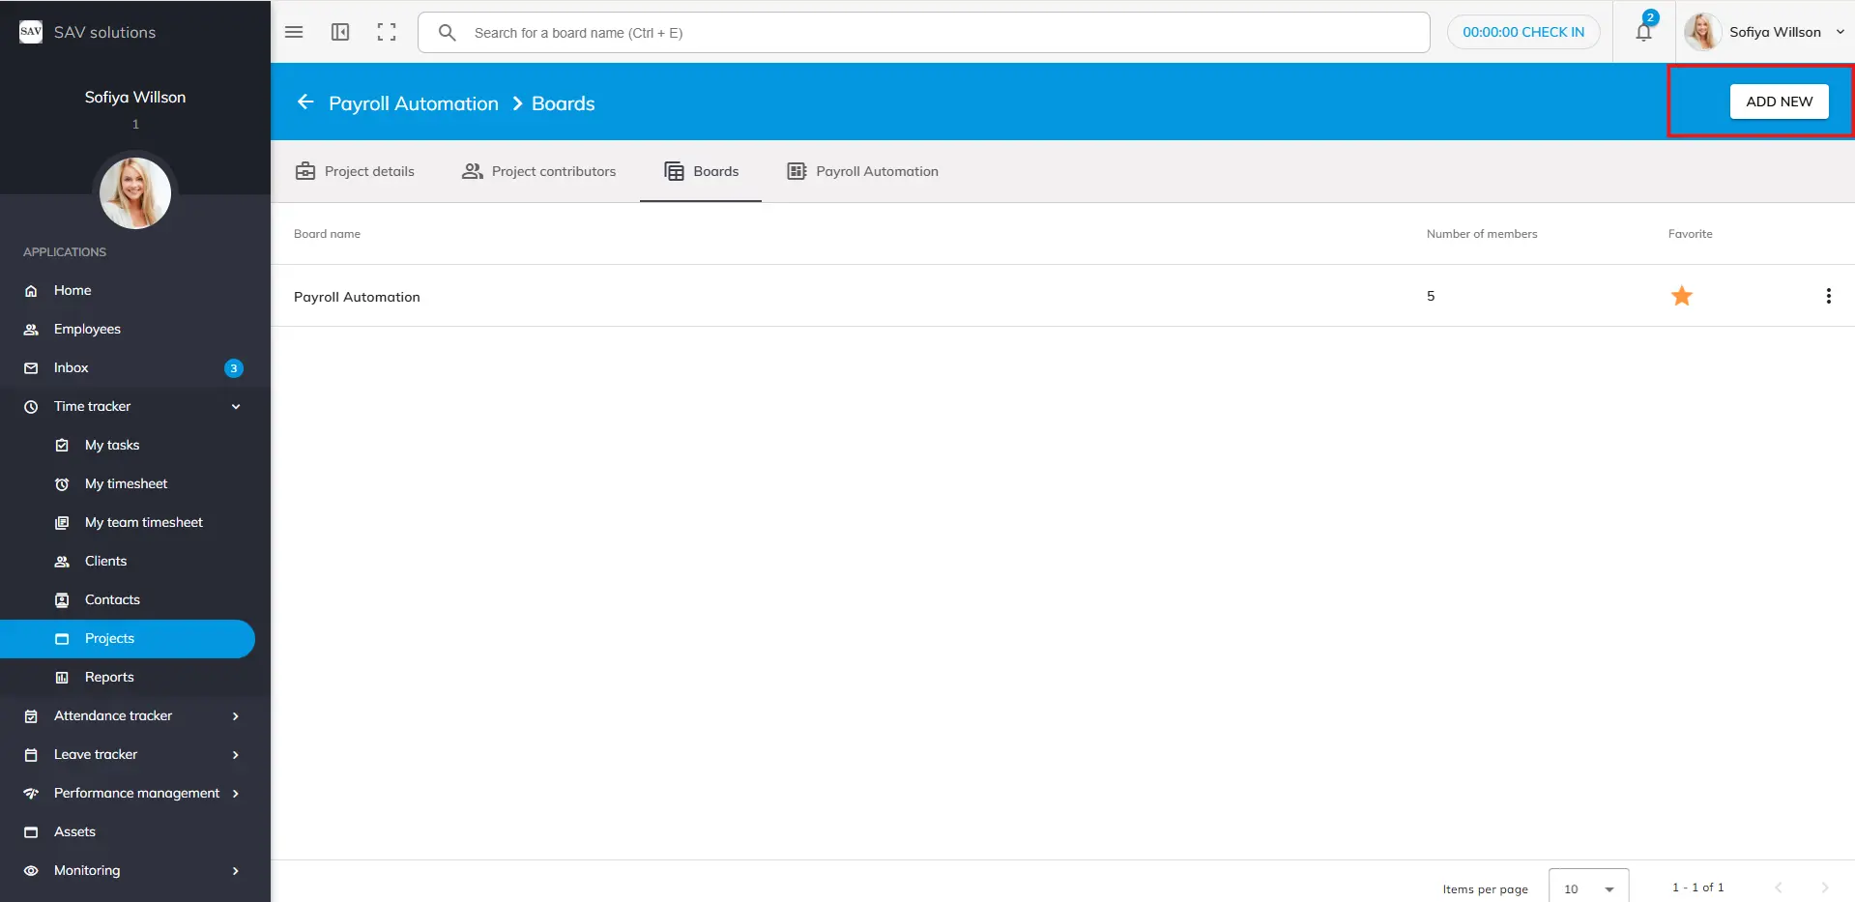The width and height of the screenshot is (1855, 902).
Task: Switch to the Project contributors tab
Action: pos(539,171)
